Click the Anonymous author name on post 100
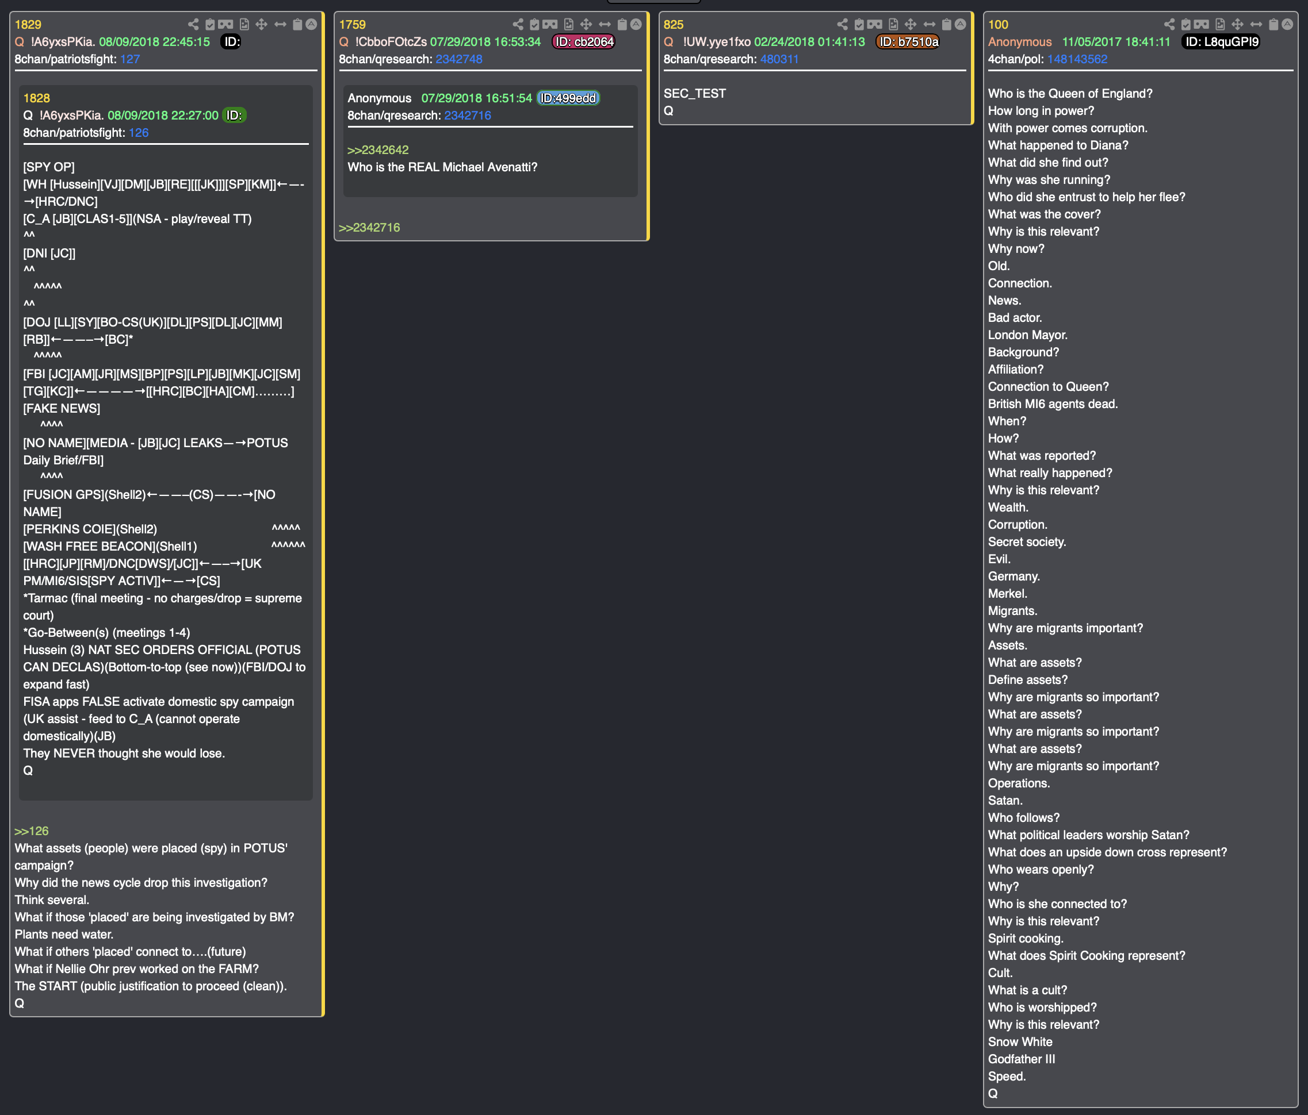Screen dimensions: 1308x1115 [x=1019, y=43]
